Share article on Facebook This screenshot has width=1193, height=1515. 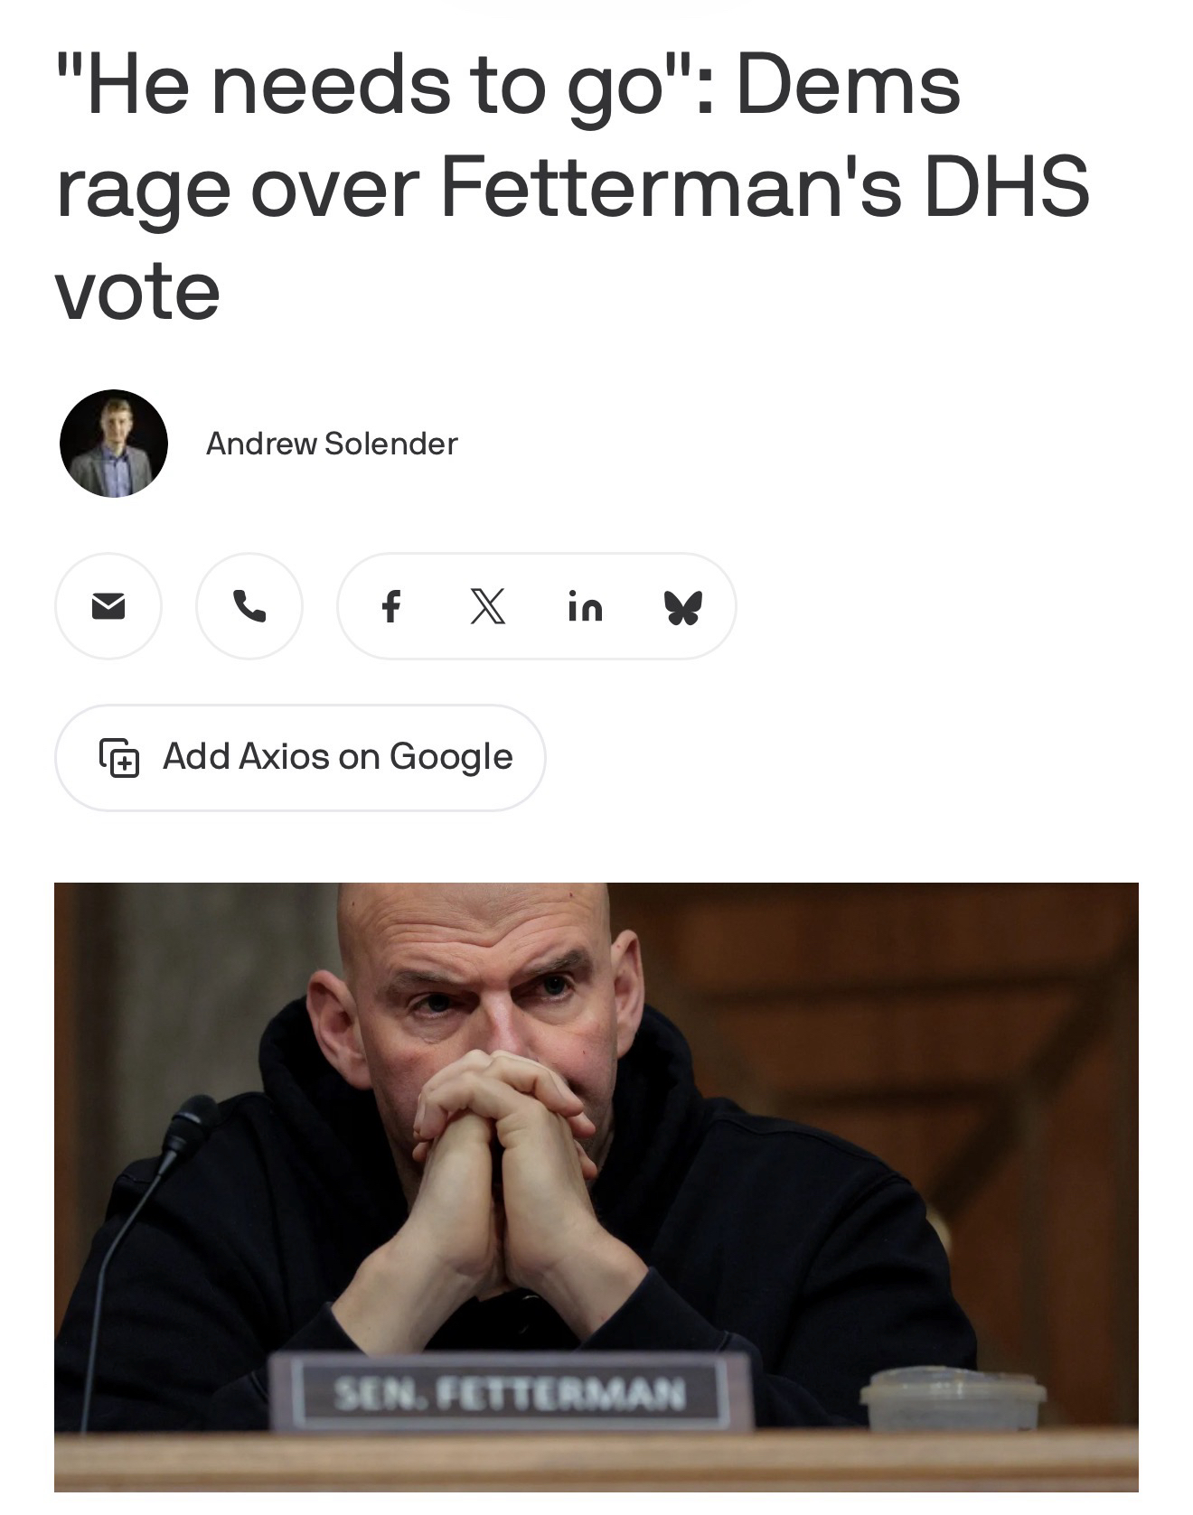(x=390, y=606)
